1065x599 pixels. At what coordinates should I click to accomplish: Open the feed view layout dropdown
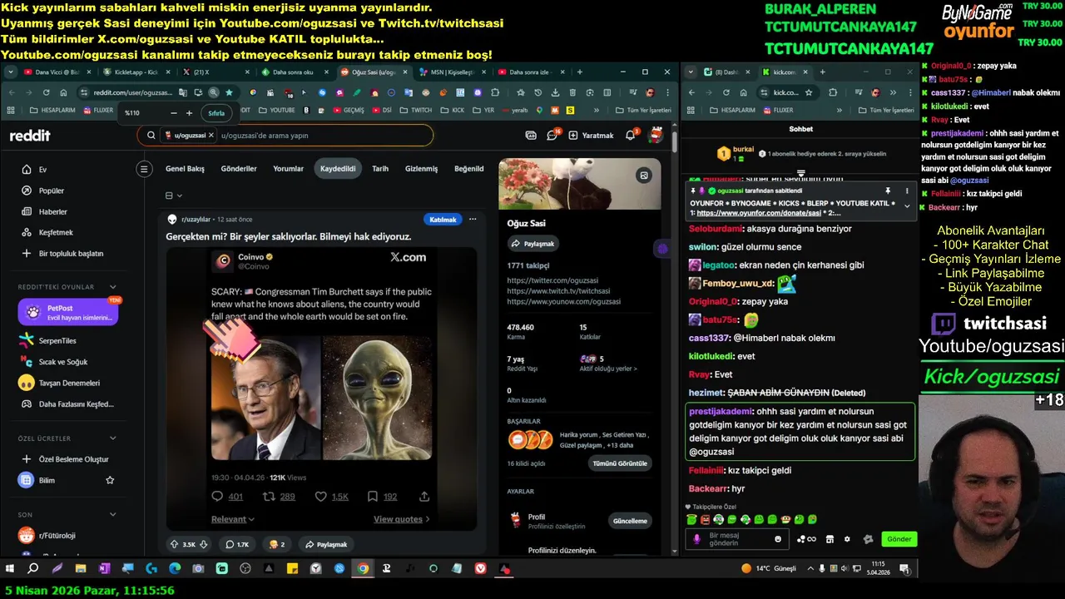(x=174, y=196)
